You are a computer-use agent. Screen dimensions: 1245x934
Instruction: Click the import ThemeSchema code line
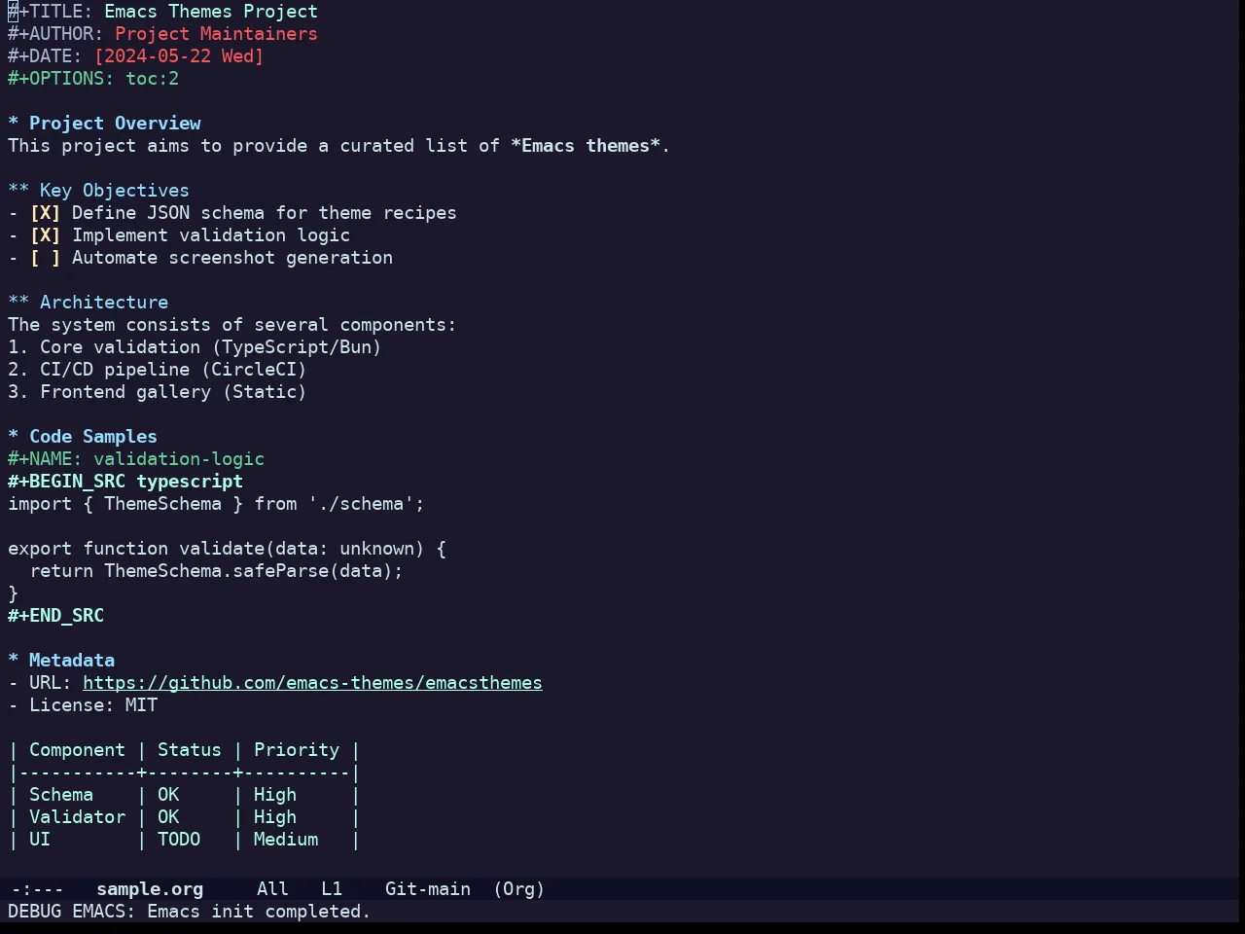pos(216,504)
